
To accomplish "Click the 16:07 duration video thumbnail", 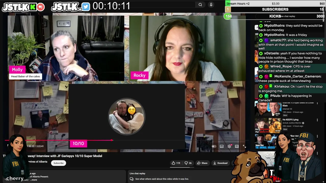I will coord(268,175).
